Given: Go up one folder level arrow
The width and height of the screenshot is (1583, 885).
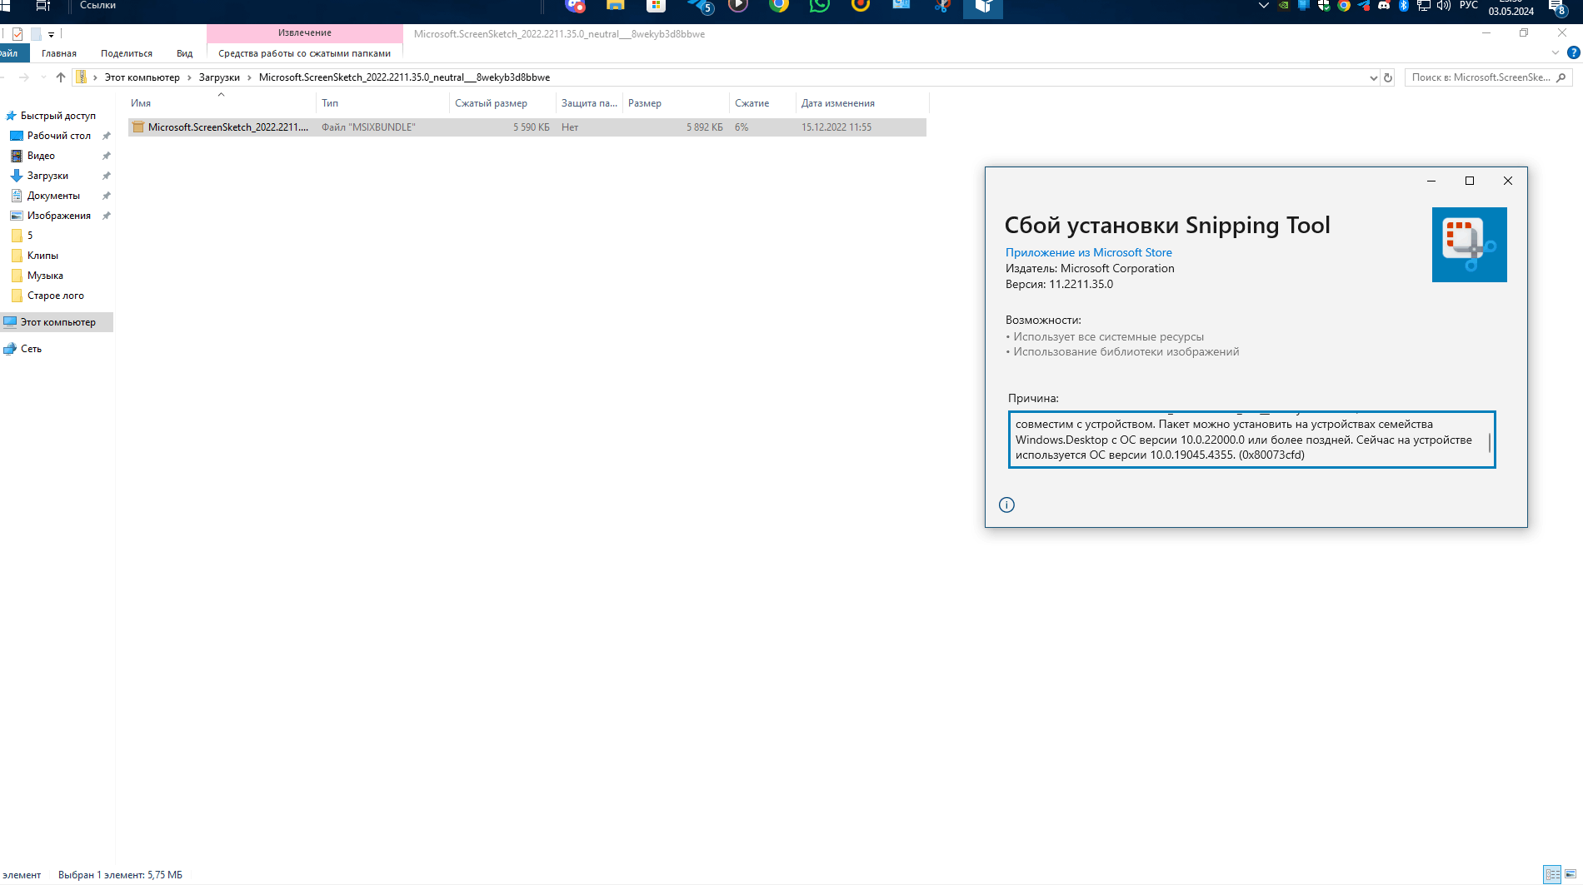Looking at the screenshot, I should (61, 77).
